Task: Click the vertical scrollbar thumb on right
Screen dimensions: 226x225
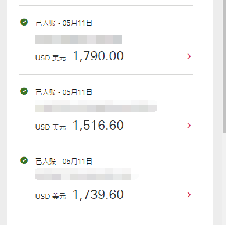Action: point(224,66)
